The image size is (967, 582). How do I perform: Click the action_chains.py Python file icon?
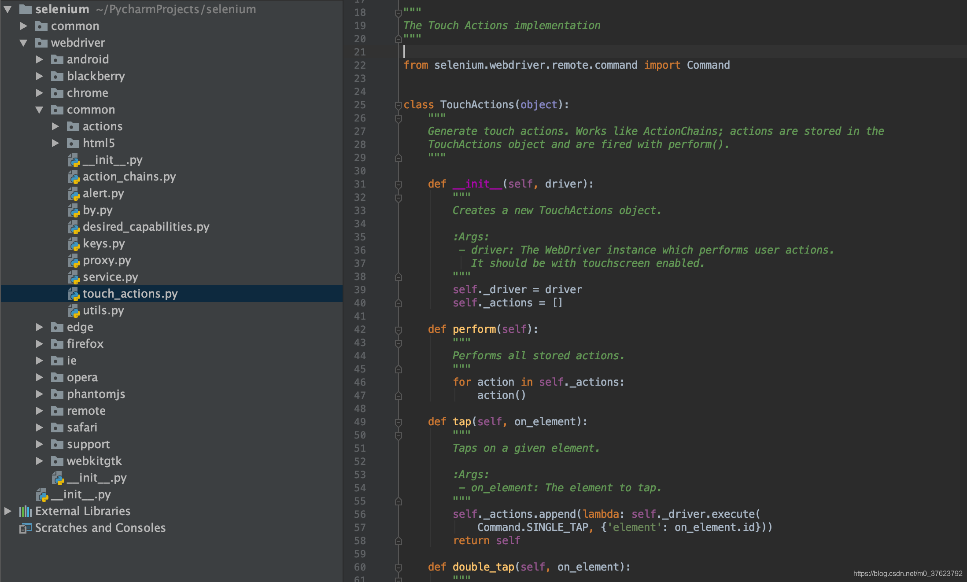[x=74, y=177]
